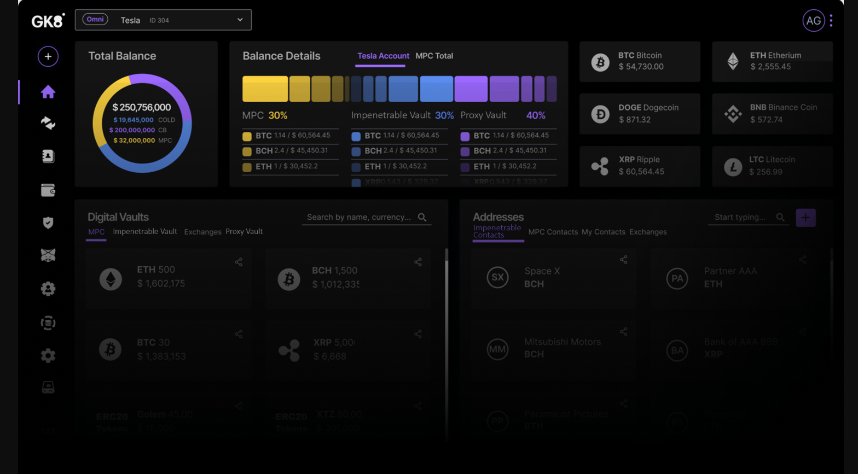Open the AG user avatar
The width and height of the screenshot is (858, 474).
pyautogui.click(x=814, y=21)
